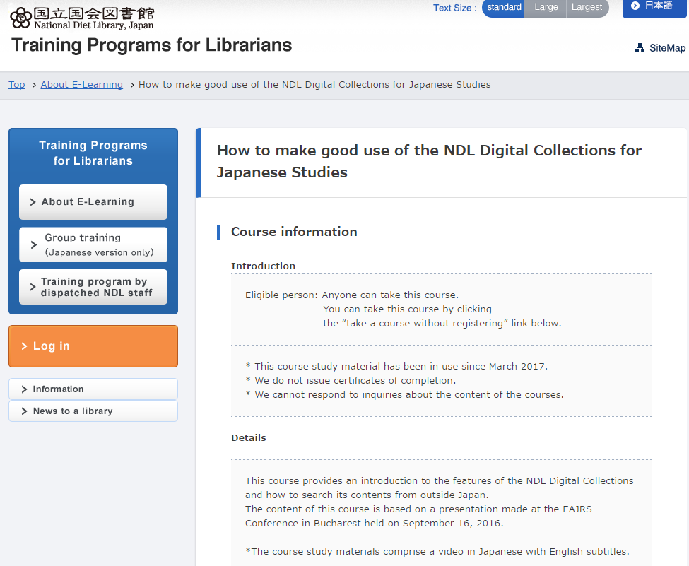Click the National Diet Library flower logo
The width and height of the screenshot is (689, 566).
(20, 18)
